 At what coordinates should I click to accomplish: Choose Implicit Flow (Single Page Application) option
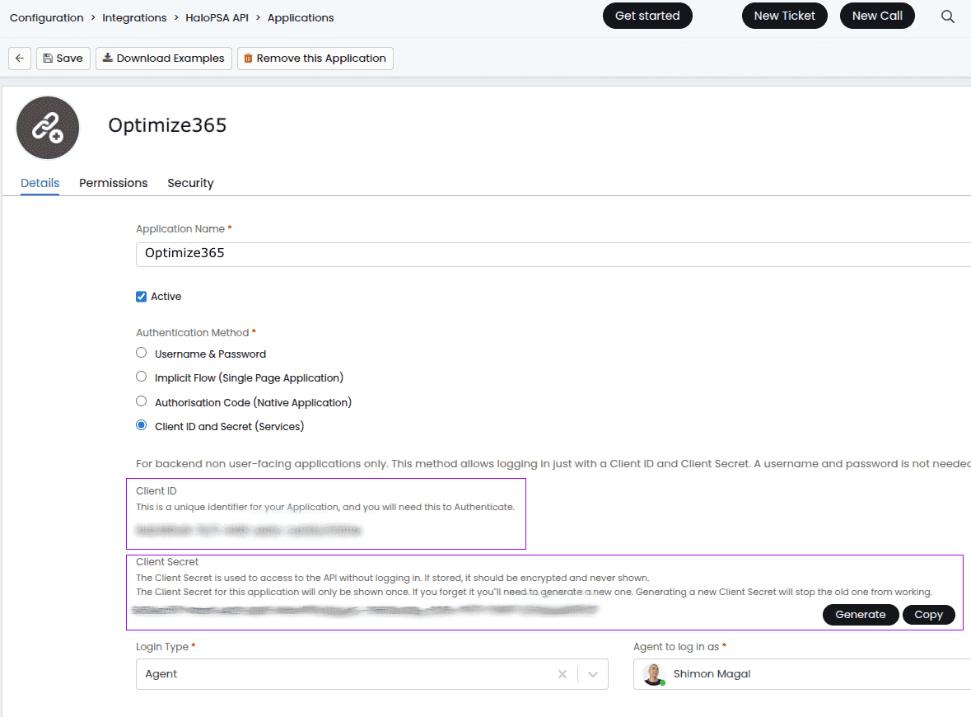click(141, 377)
